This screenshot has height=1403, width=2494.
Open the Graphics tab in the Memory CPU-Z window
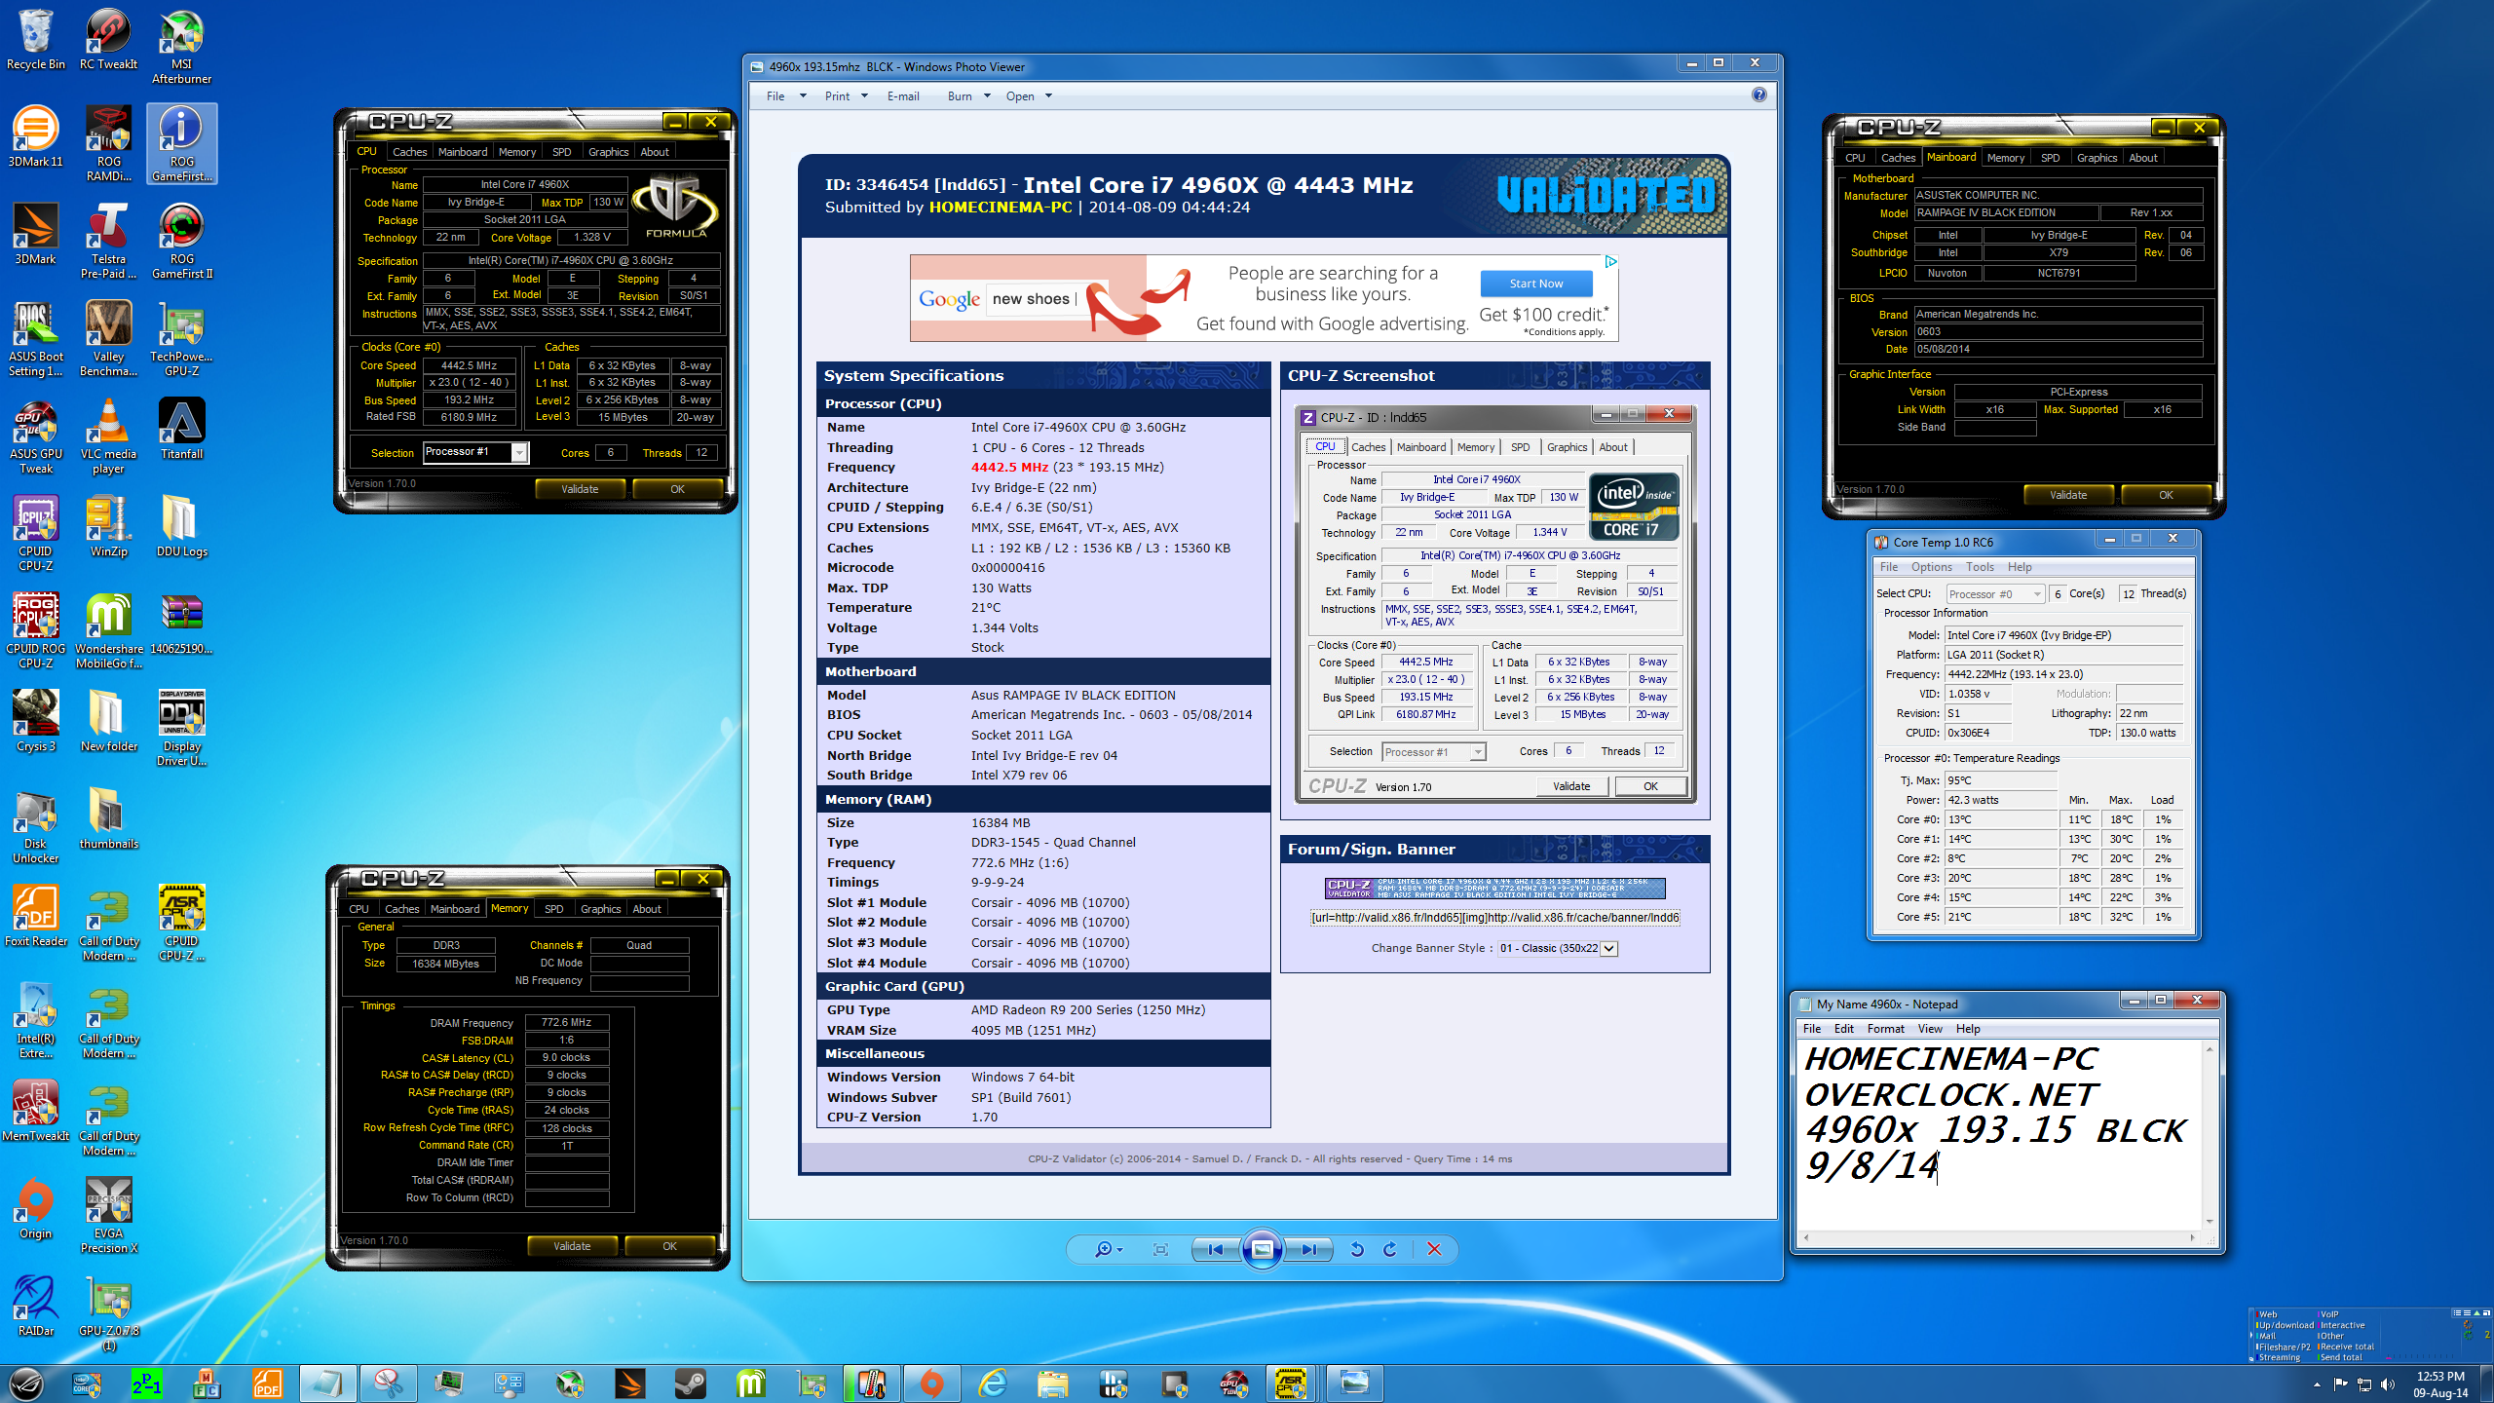pyautogui.click(x=600, y=909)
